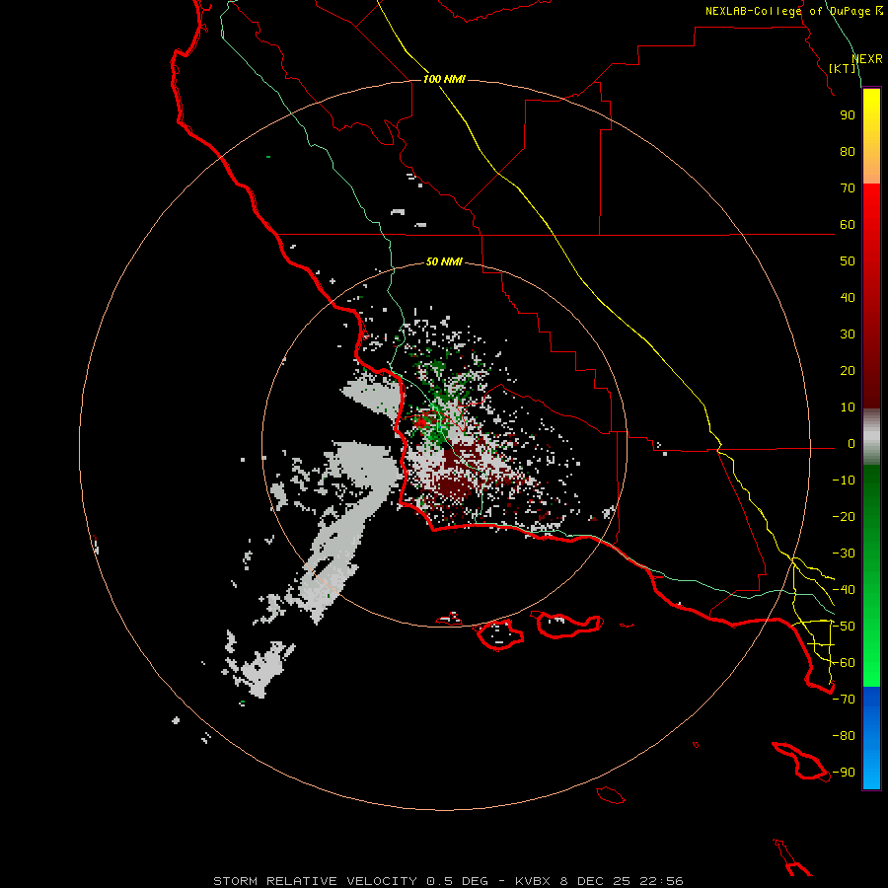Select the 100 NMI range ring label
Screen dimensions: 888x888
(444, 79)
